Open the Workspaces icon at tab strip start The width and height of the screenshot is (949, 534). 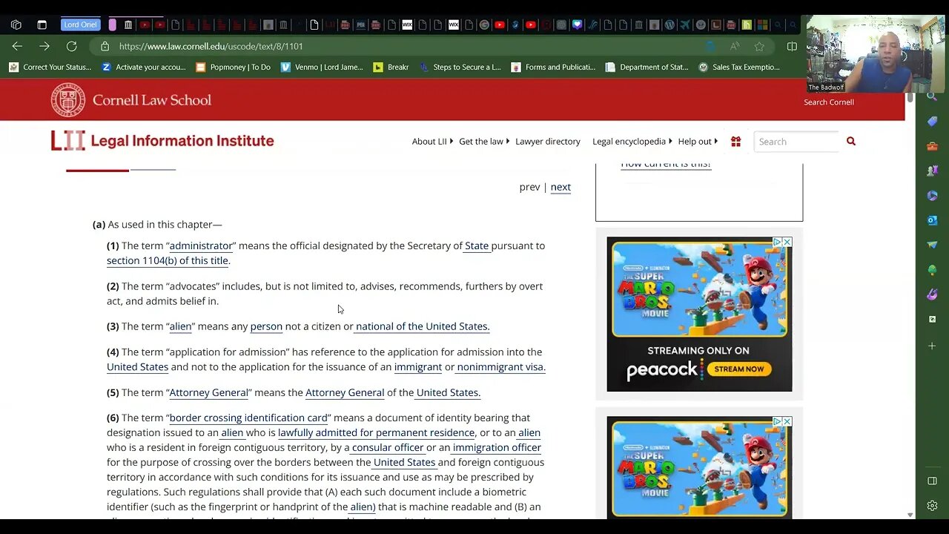pyautogui.click(x=16, y=24)
